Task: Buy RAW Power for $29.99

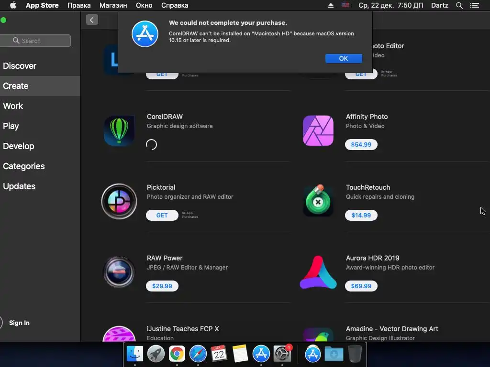Action: [162, 286]
